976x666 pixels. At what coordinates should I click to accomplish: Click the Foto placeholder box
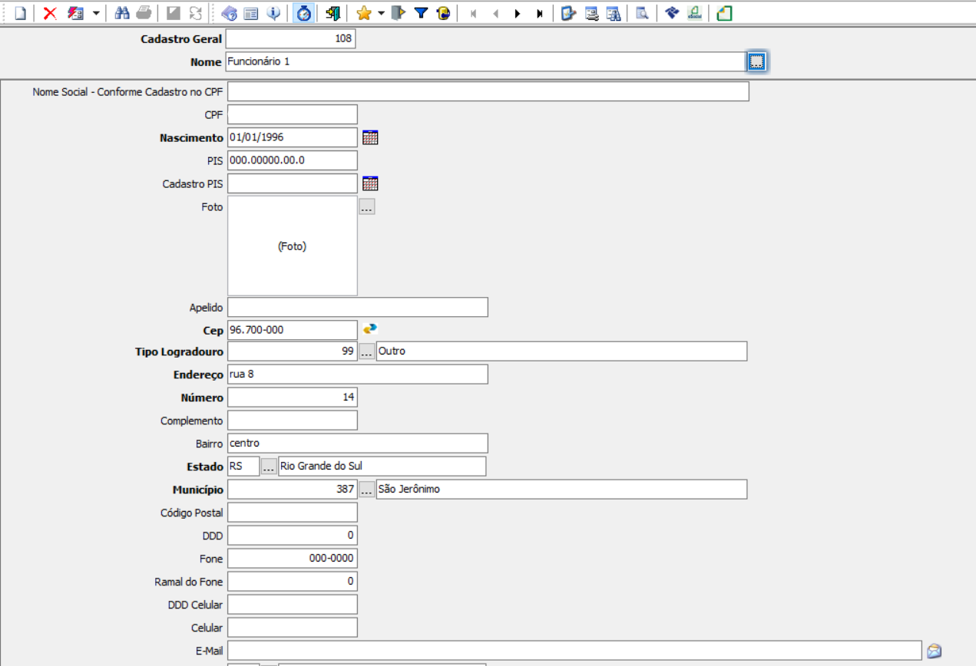(x=293, y=246)
